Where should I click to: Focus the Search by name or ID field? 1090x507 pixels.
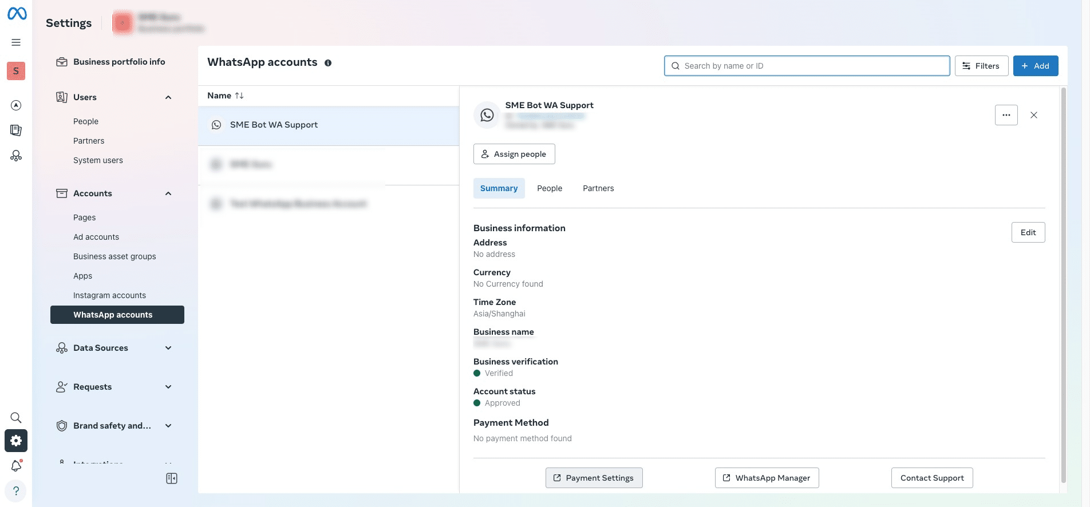click(x=807, y=66)
